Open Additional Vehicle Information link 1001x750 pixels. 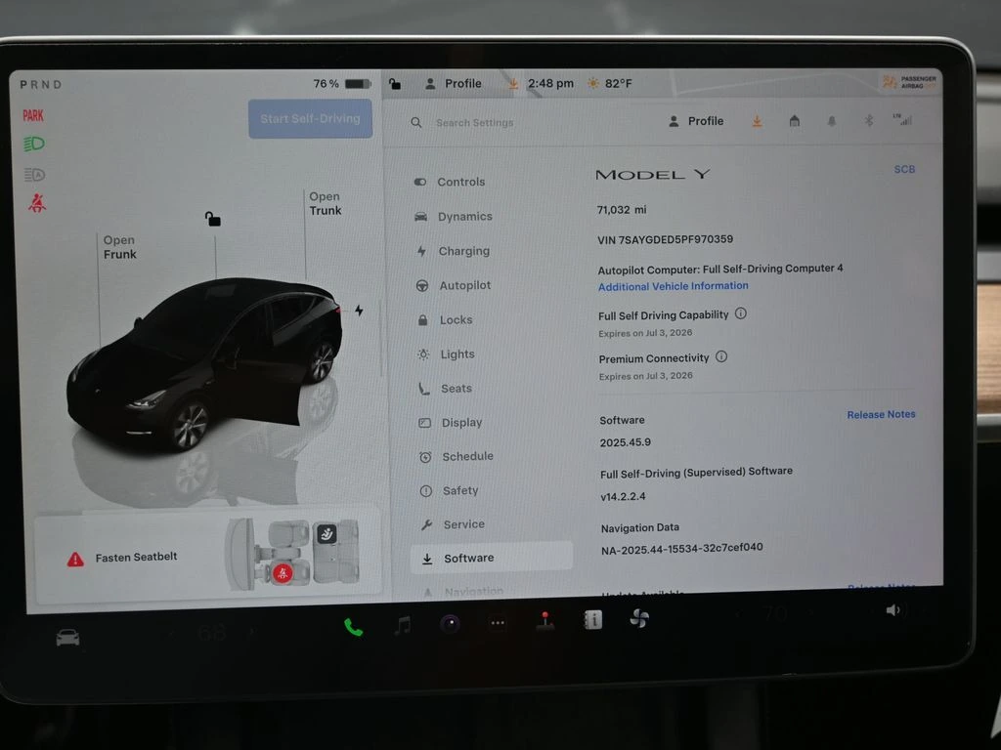coord(673,286)
